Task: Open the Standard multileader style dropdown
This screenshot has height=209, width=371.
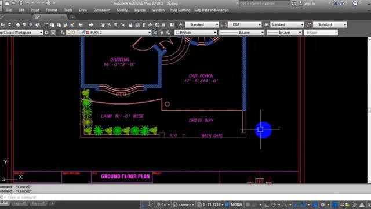Action: (345, 24)
